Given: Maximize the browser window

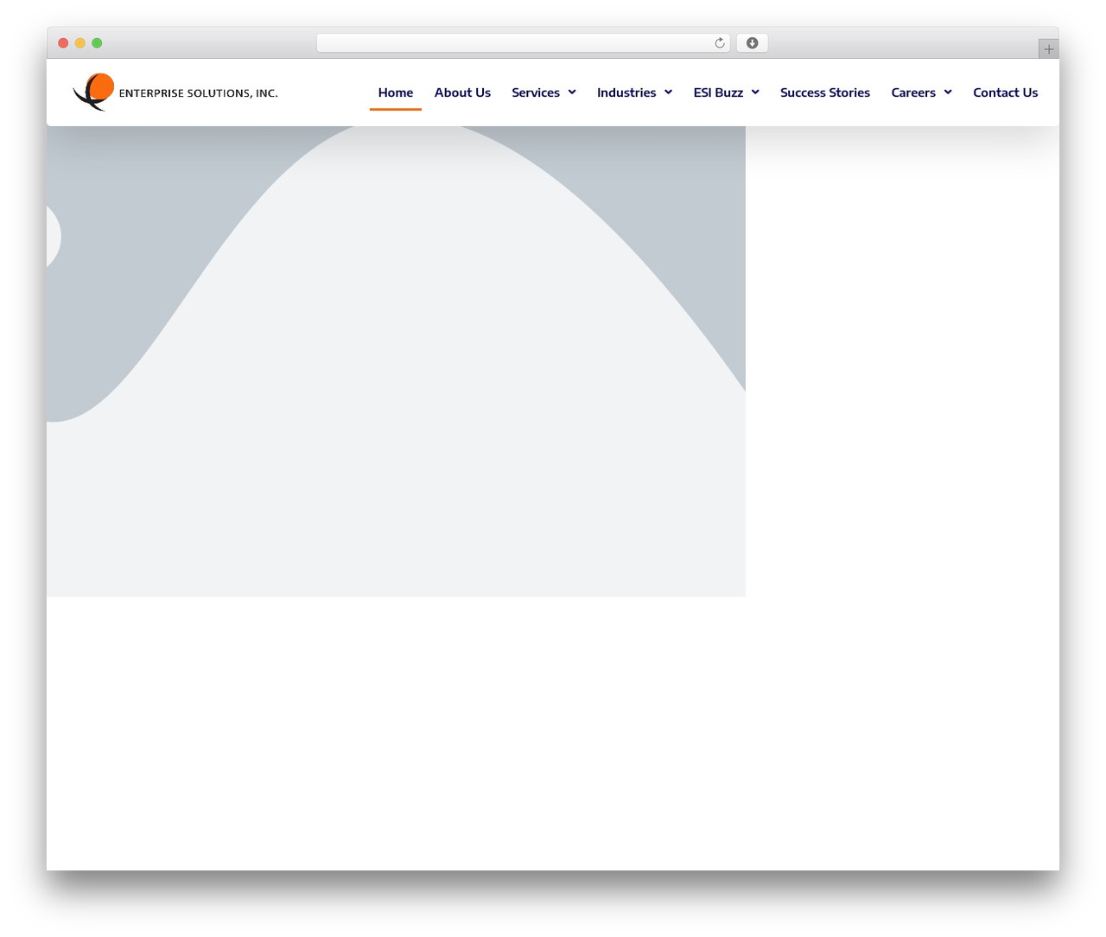Looking at the screenshot, I should 97,43.
